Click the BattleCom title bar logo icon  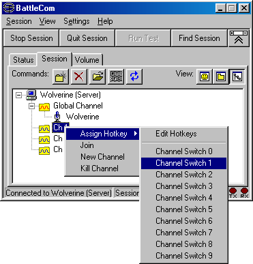pos(9,8)
